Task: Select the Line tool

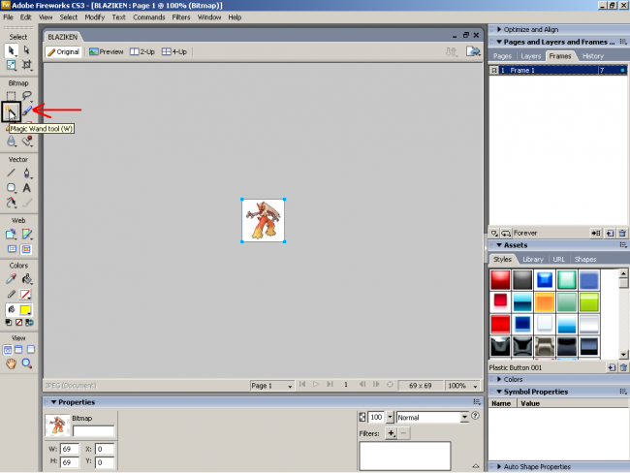Action: tap(11, 173)
